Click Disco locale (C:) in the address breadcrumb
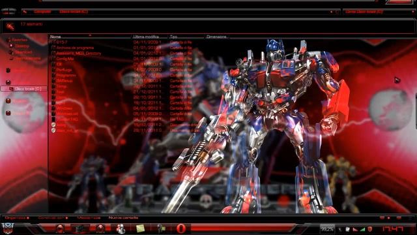 point(74,12)
